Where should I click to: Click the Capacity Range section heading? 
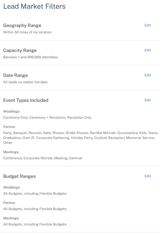click(20, 50)
